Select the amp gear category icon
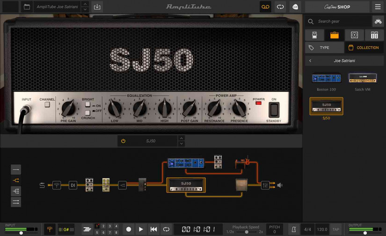 (x=335, y=35)
